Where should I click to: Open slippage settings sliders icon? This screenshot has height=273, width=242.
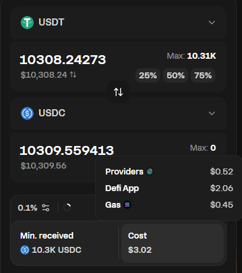point(46,208)
